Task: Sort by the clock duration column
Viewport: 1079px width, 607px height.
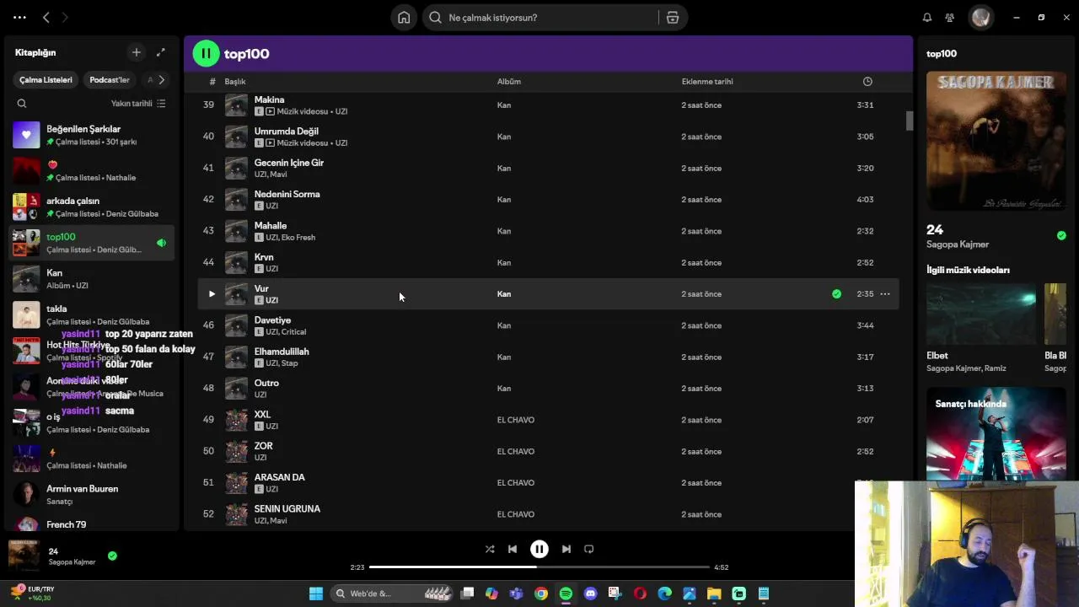Action: tap(867, 82)
